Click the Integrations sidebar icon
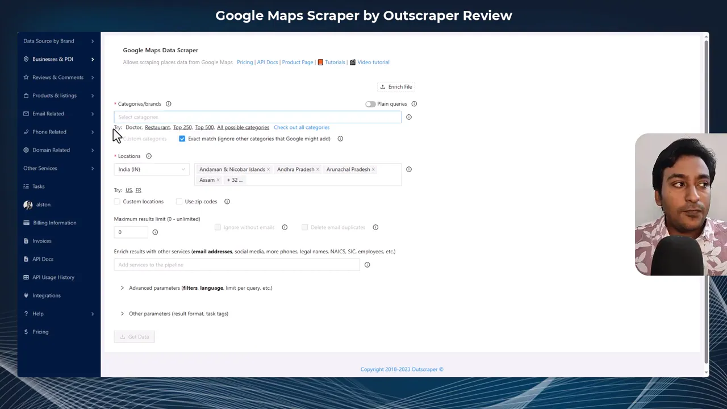Viewport: 727px width, 409px height. (26, 295)
